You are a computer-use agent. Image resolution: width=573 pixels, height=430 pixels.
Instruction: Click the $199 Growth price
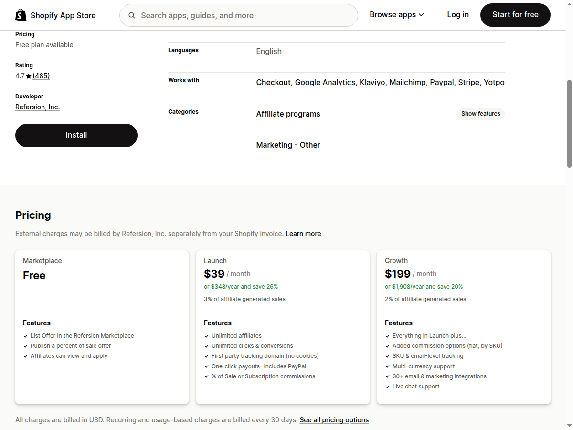click(x=398, y=274)
